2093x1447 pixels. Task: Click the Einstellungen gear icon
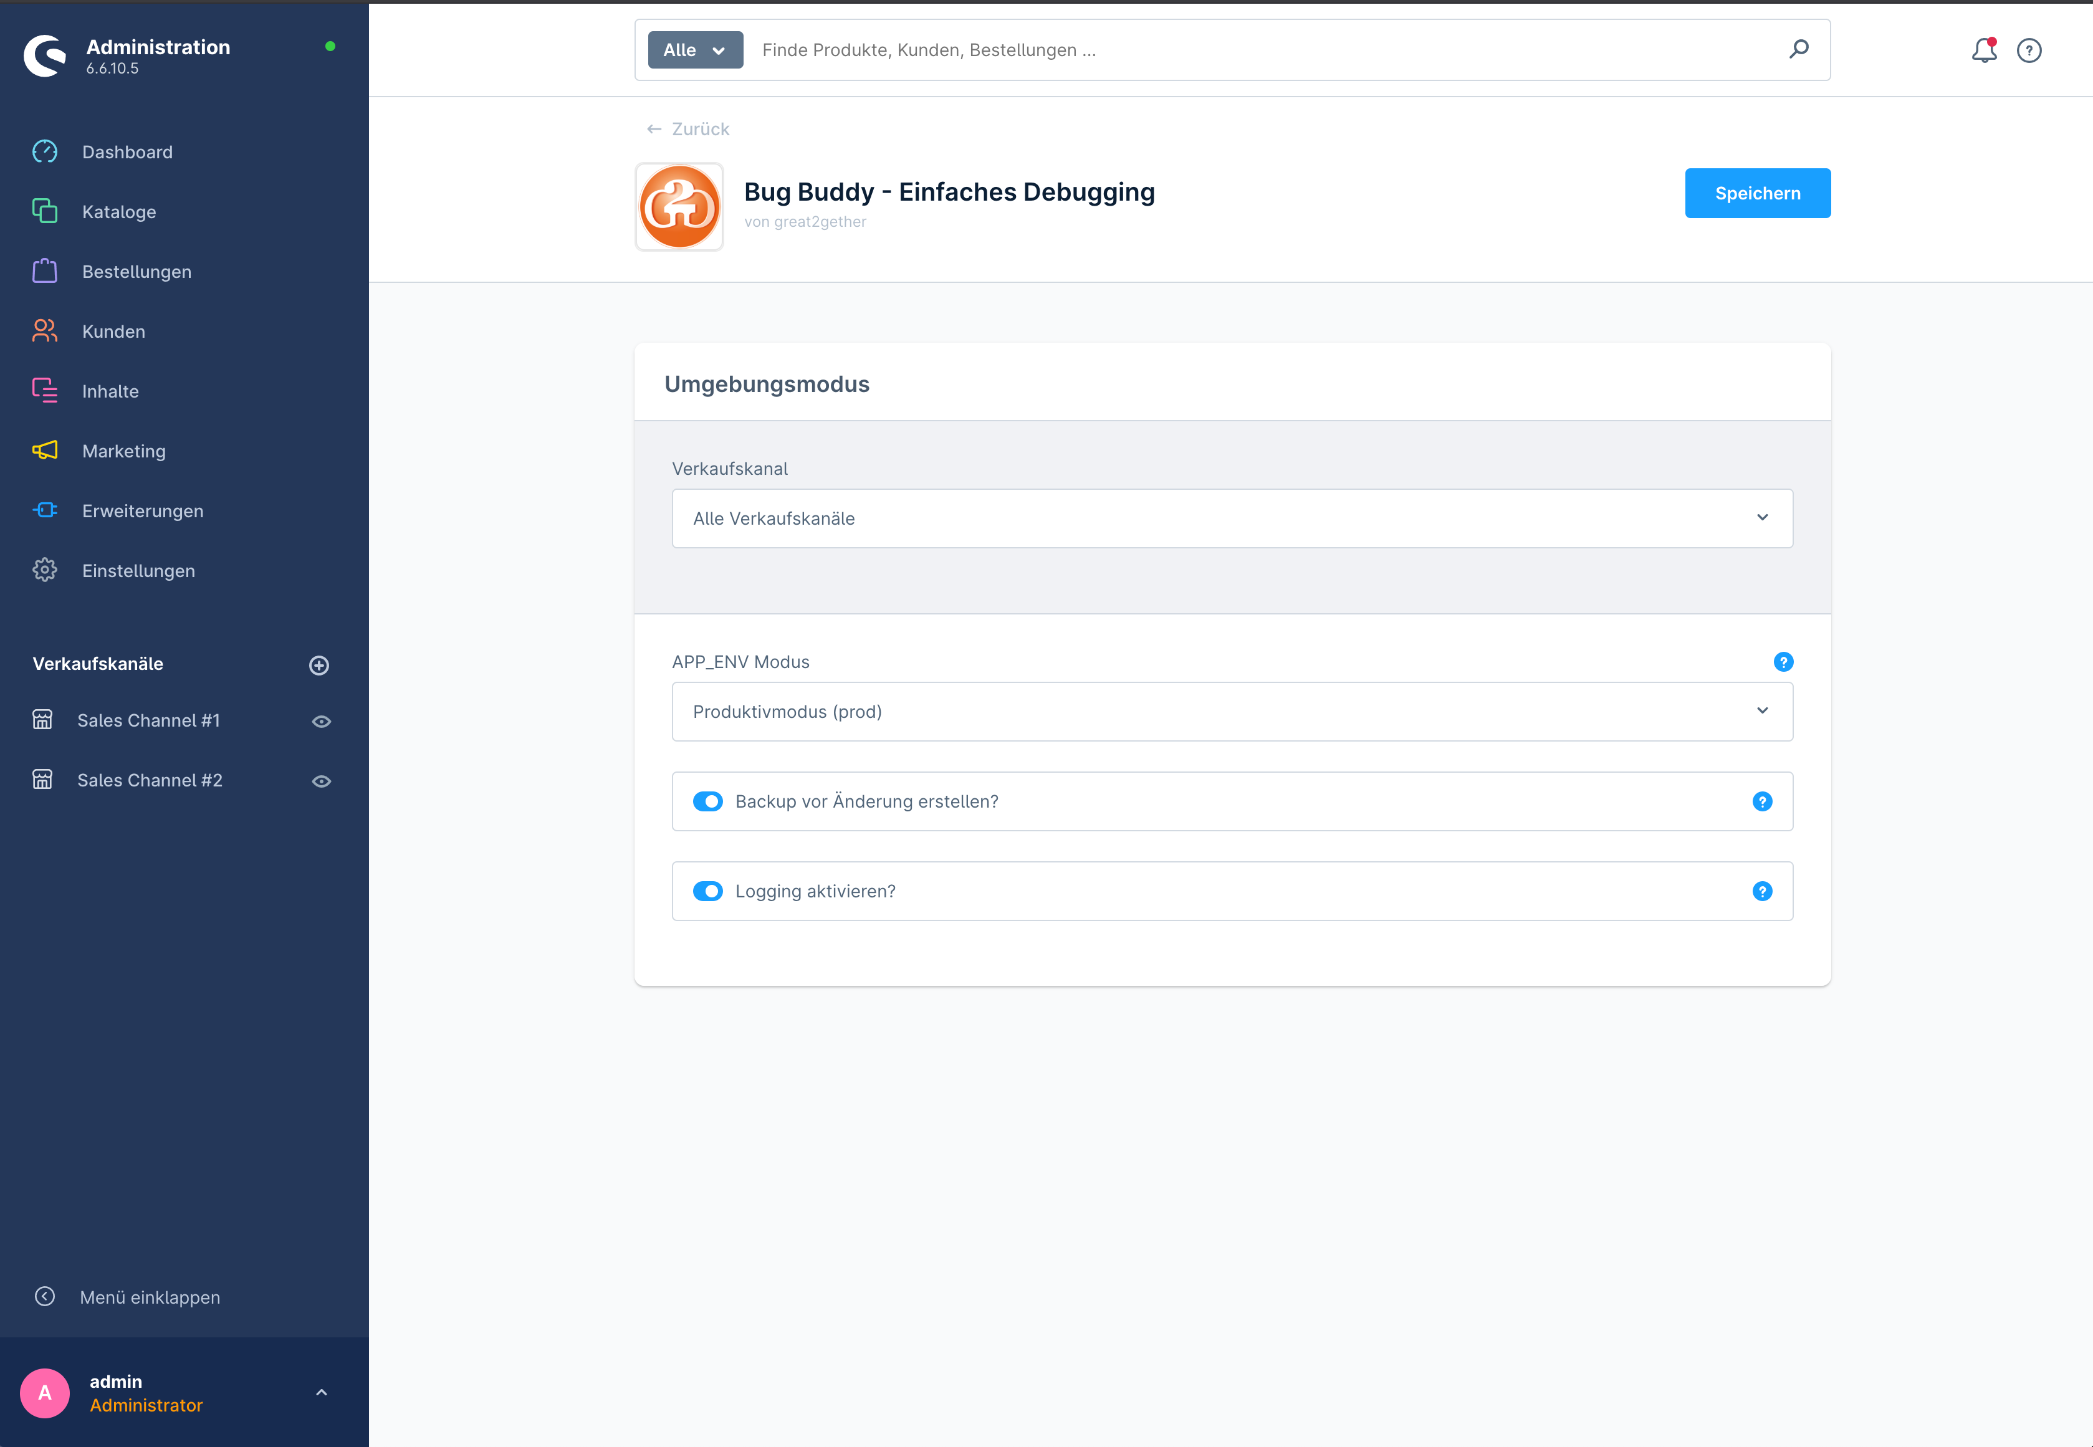(44, 570)
